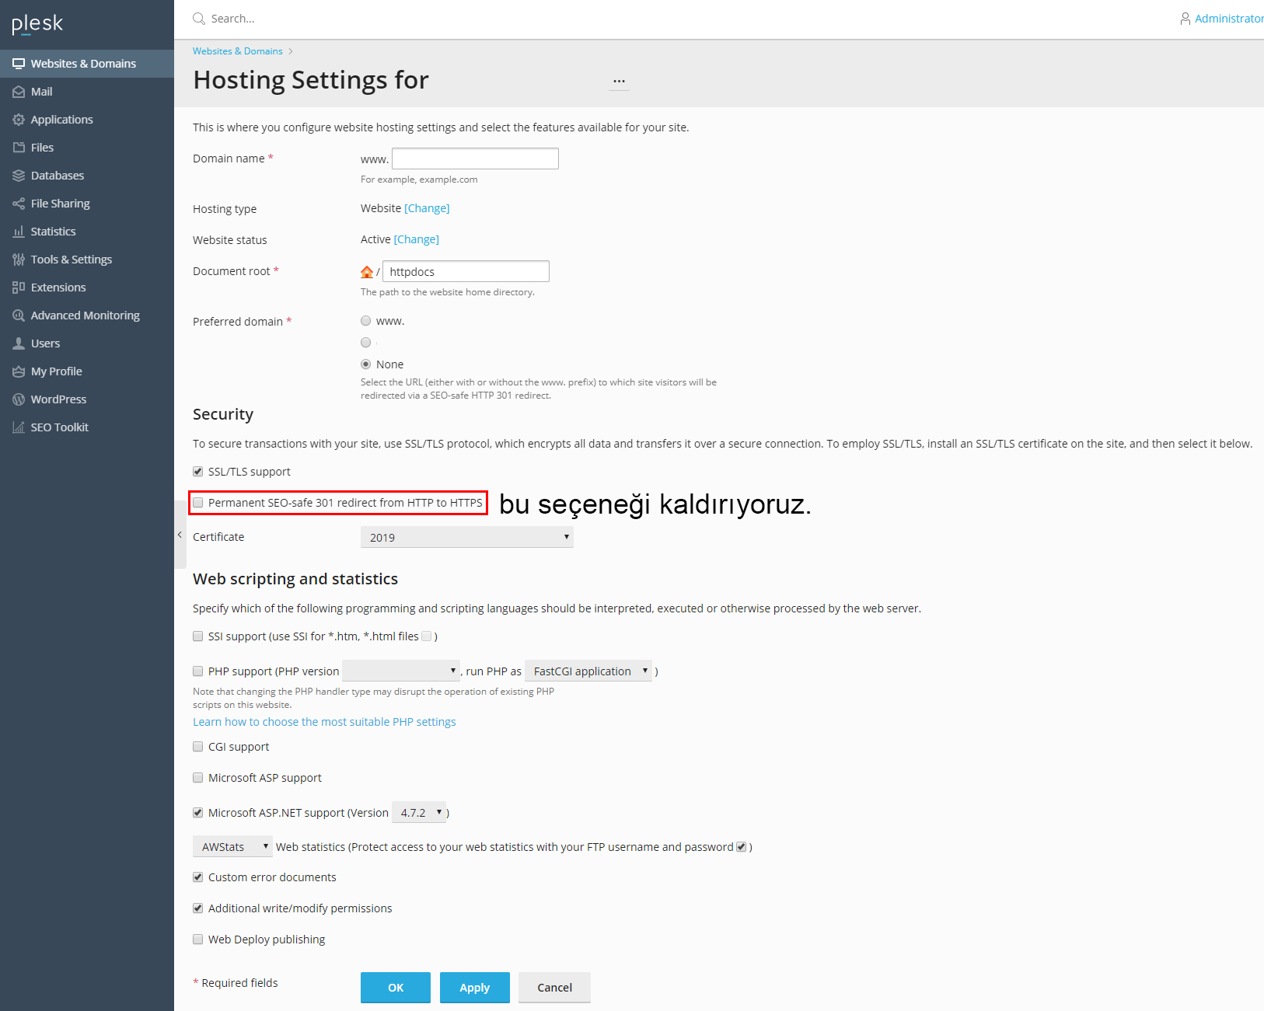The image size is (1264, 1011).
Task: Enable Web Deploy publishing checkbox
Action: coord(198,940)
